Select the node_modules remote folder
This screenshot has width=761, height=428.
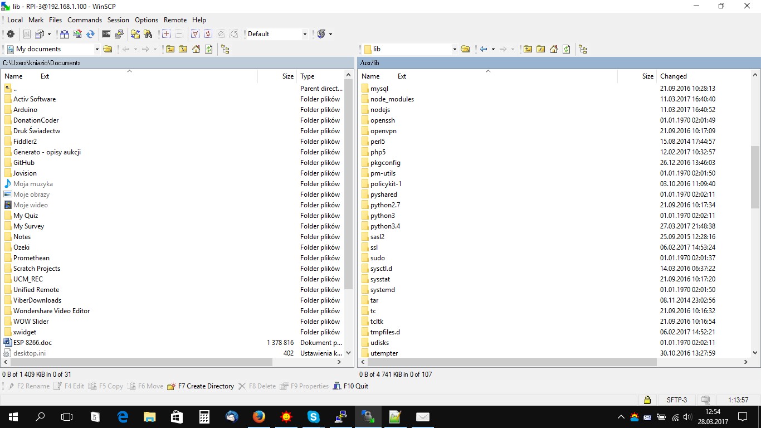coord(392,99)
